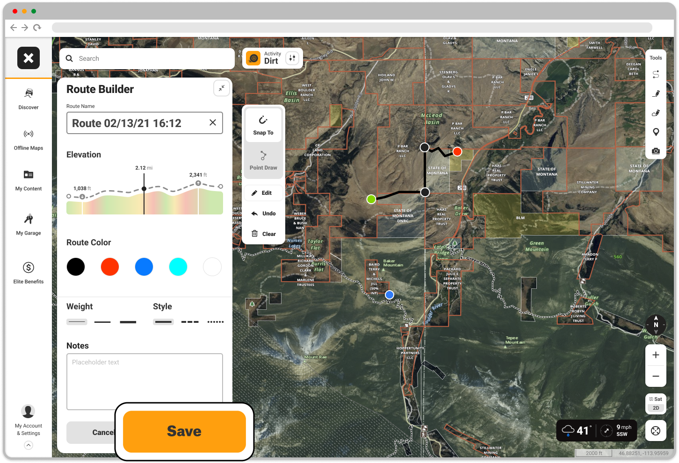The height and width of the screenshot is (463, 679).
Task: Undo the last route point
Action: pos(263,214)
